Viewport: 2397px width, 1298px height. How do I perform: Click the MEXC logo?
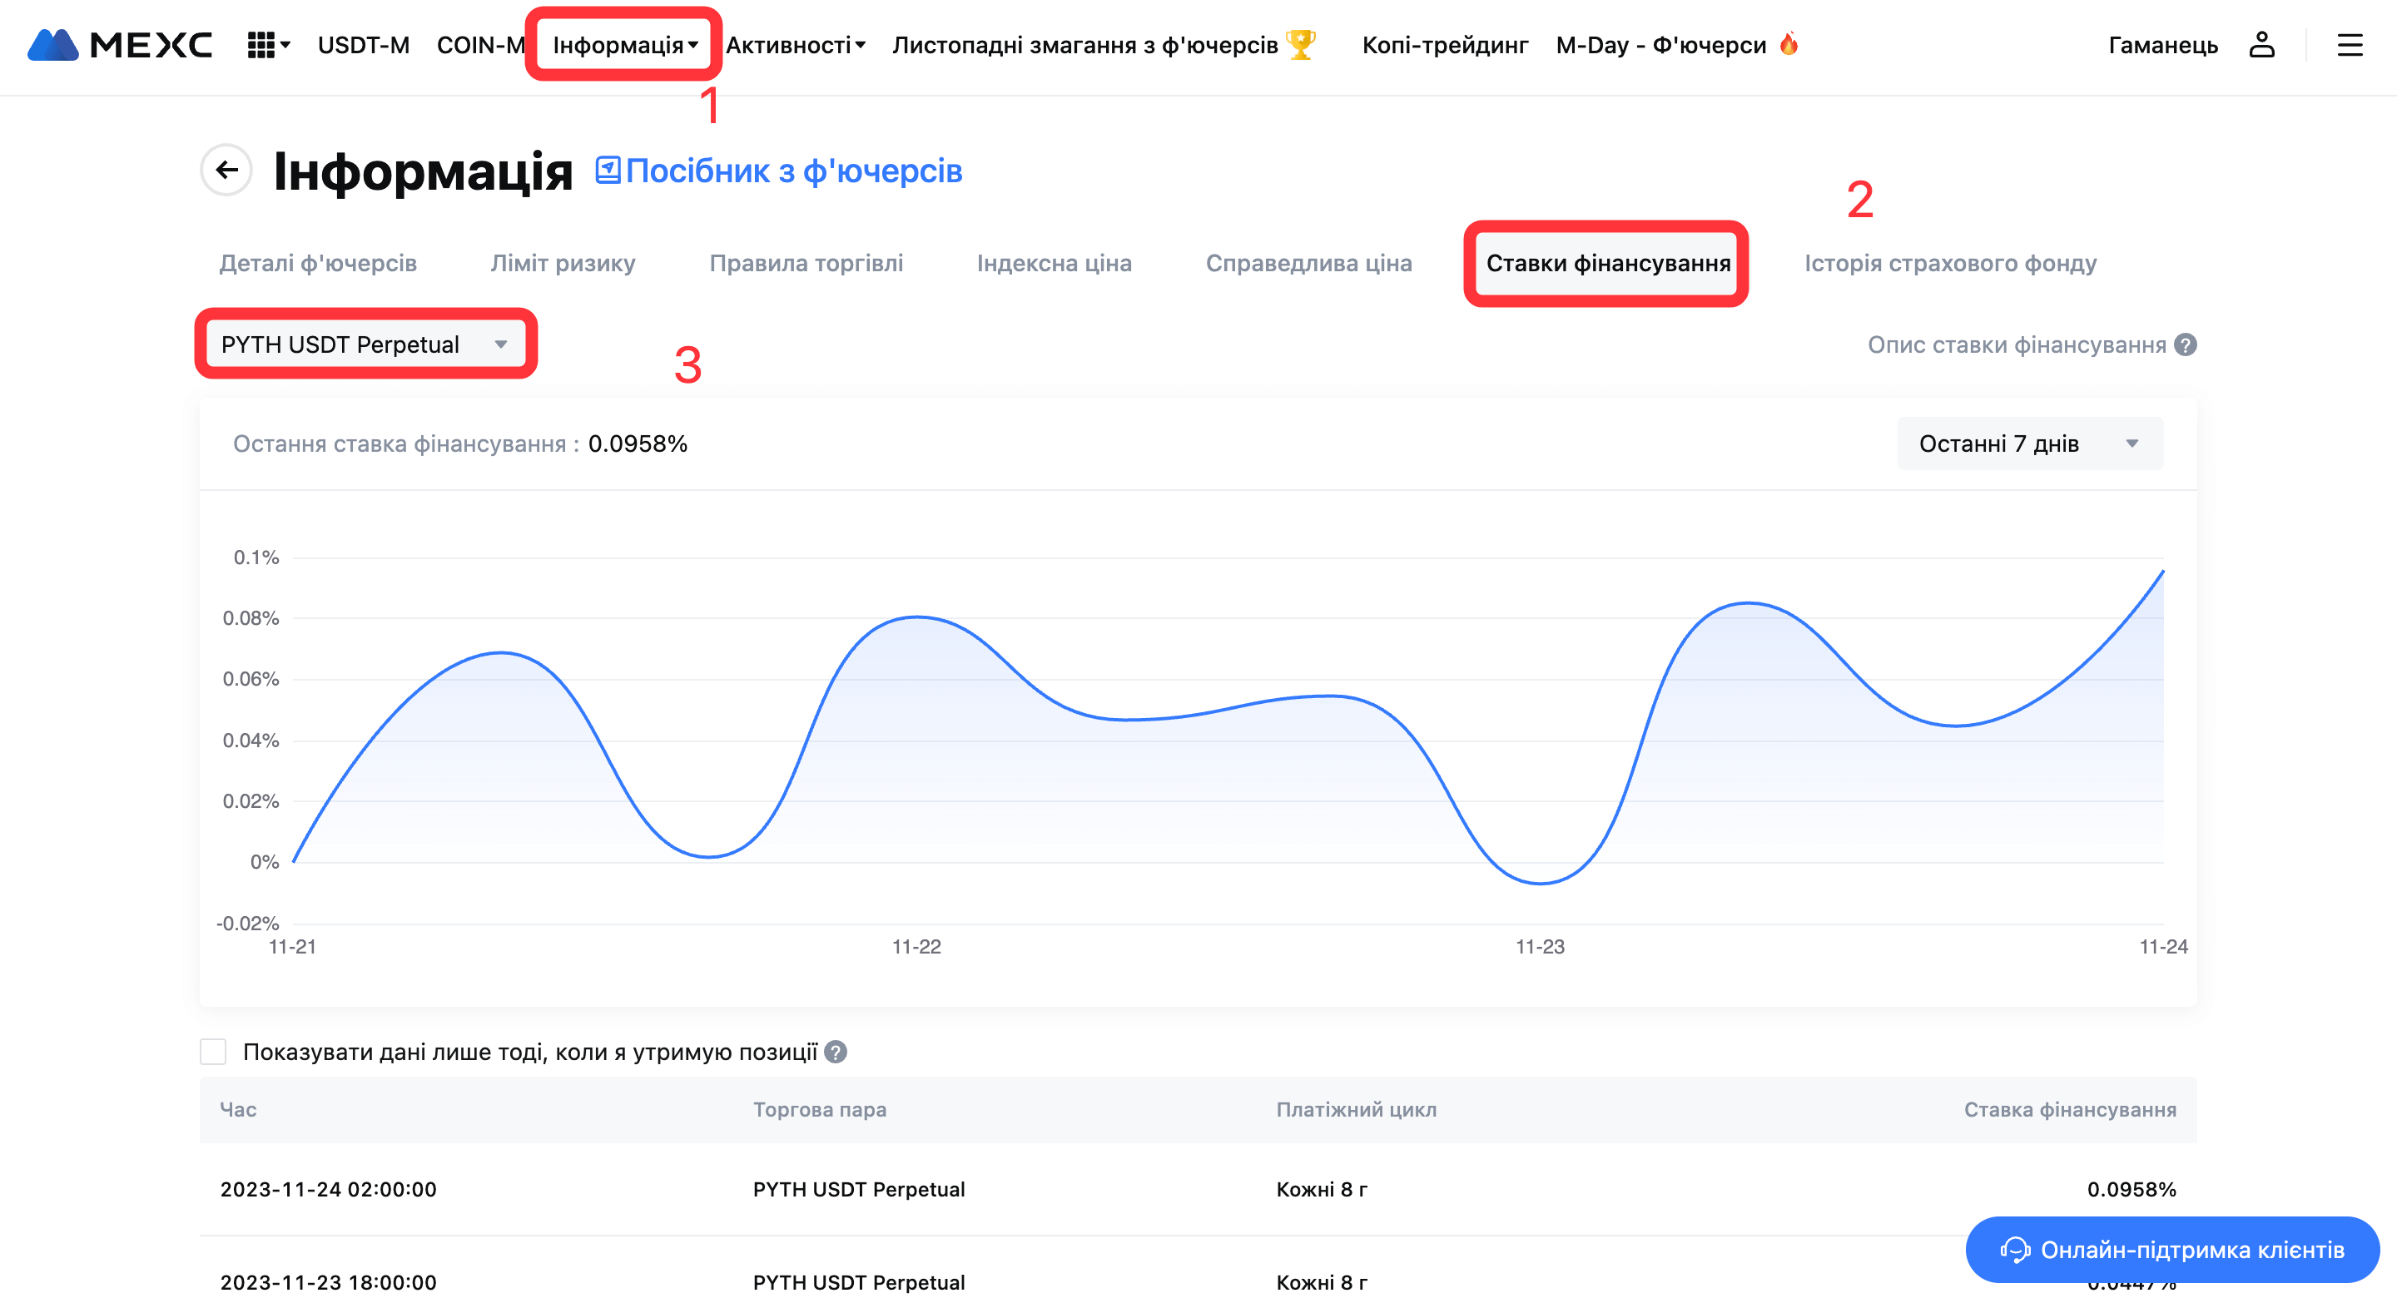click(119, 45)
